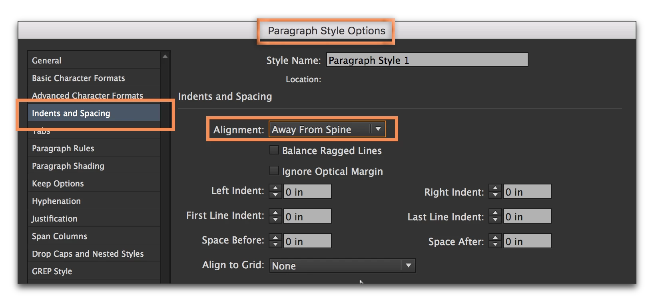Switch to Paragraph Rules section
Image resolution: width=654 pixels, height=305 pixels.
[63, 149]
